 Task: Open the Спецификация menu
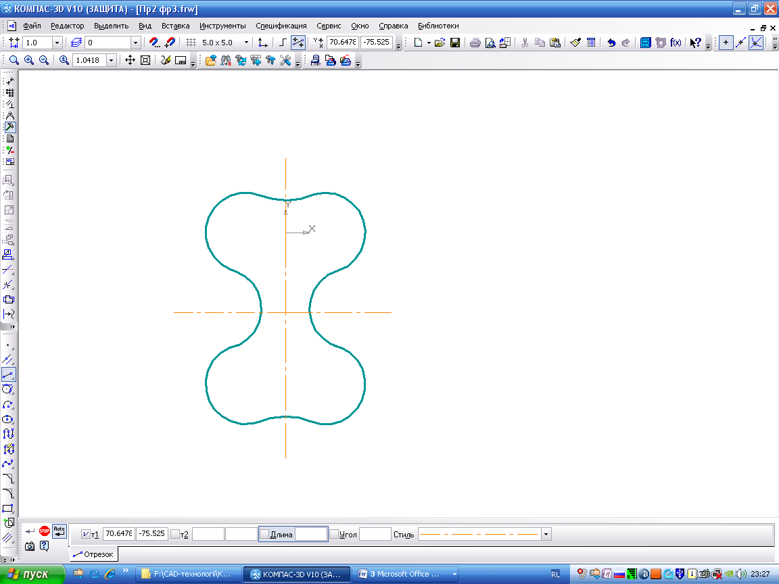pos(281,26)
